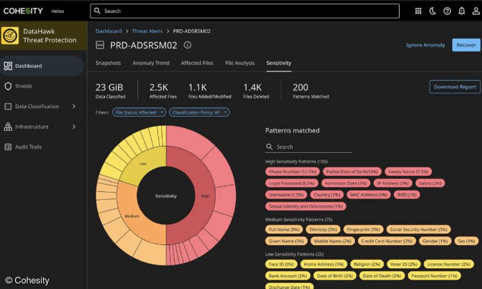Select the Credit Card Number (2%) chip
Viewport: 482px width, 289px height.
coord(387,241)
